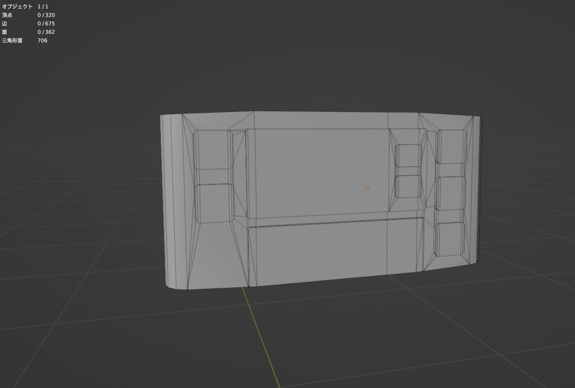Click the 面 0 / 362 face count
Image resolution: width=575 pixels, height=388 pixels.
pyautogui.click(x=28, y=32)
